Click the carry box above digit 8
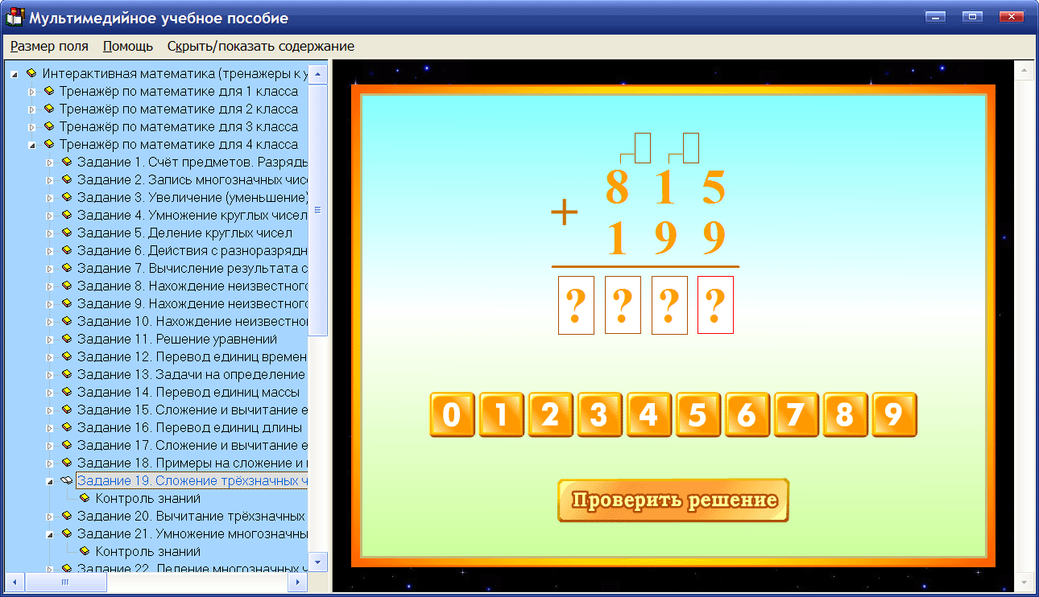This screenshot has width=1039, height=597. coord(642,148)
